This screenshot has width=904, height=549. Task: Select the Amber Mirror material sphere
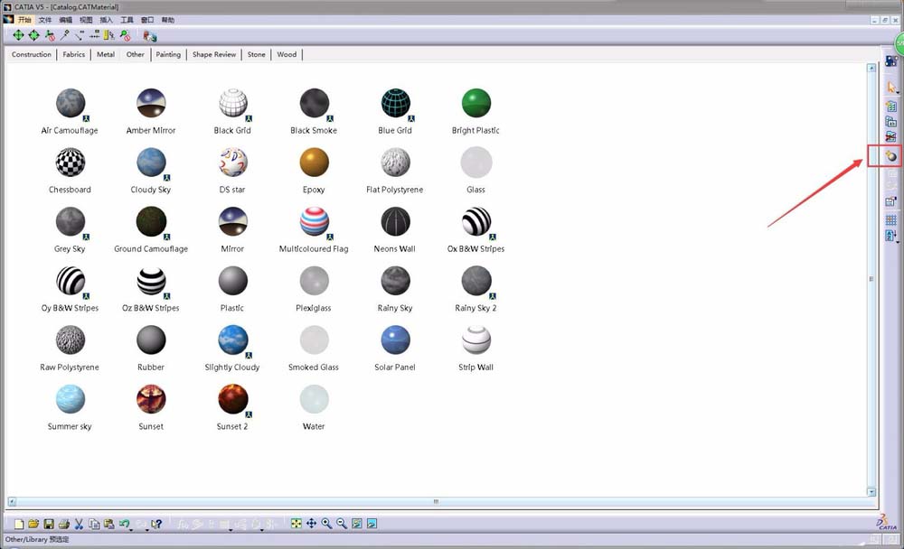coord(151,103)
